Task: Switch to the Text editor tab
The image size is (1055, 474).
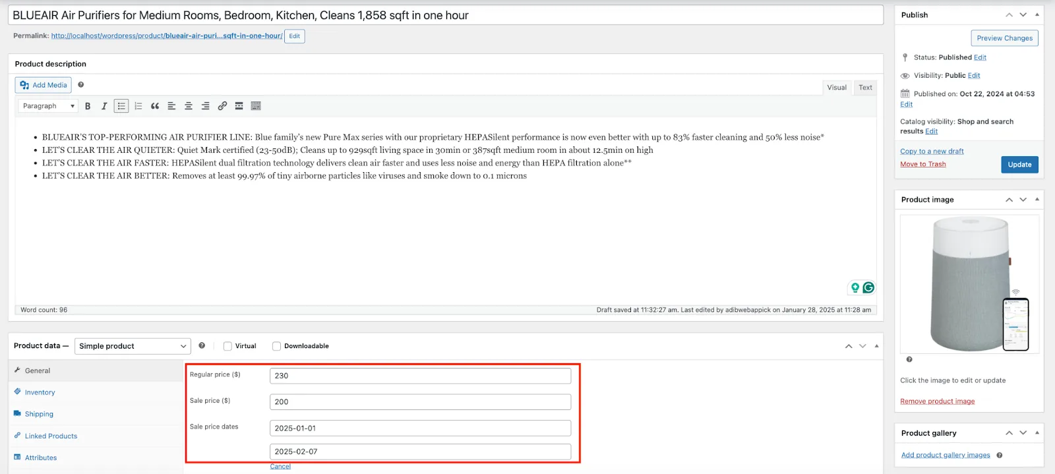Action: pos(865,88)
